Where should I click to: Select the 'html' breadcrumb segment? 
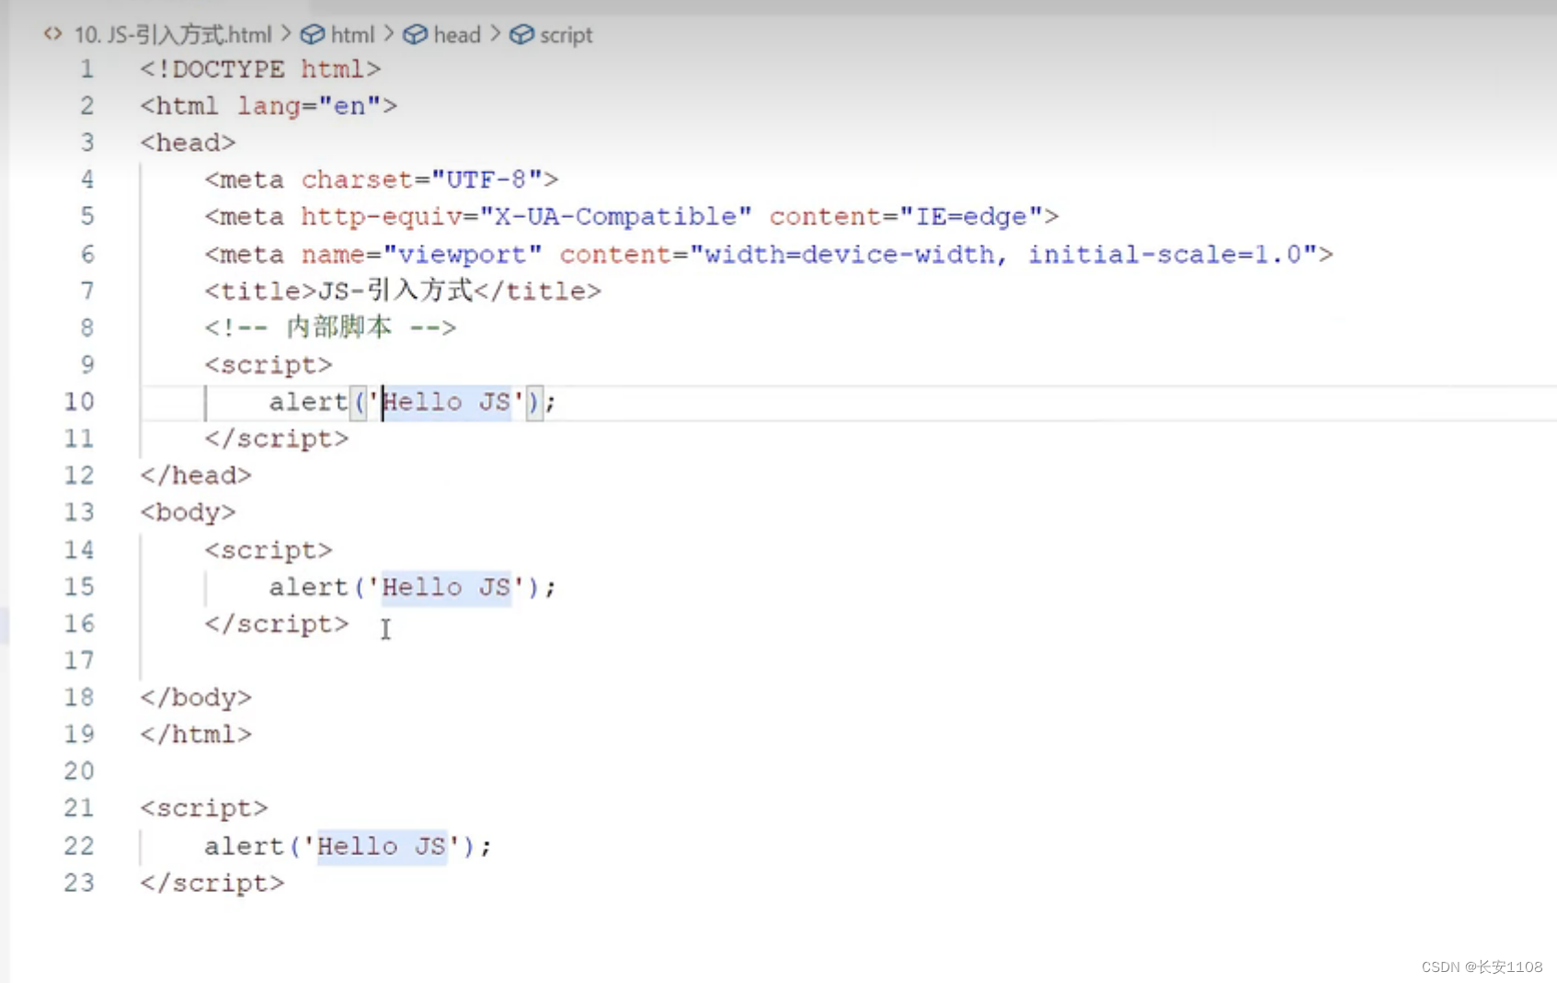click(x=352, y=35)
